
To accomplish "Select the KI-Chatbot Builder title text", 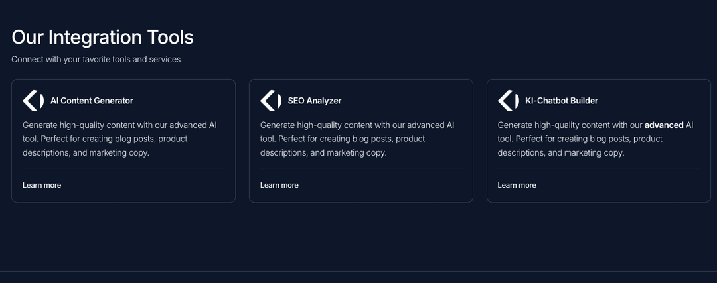I will 562,101.
